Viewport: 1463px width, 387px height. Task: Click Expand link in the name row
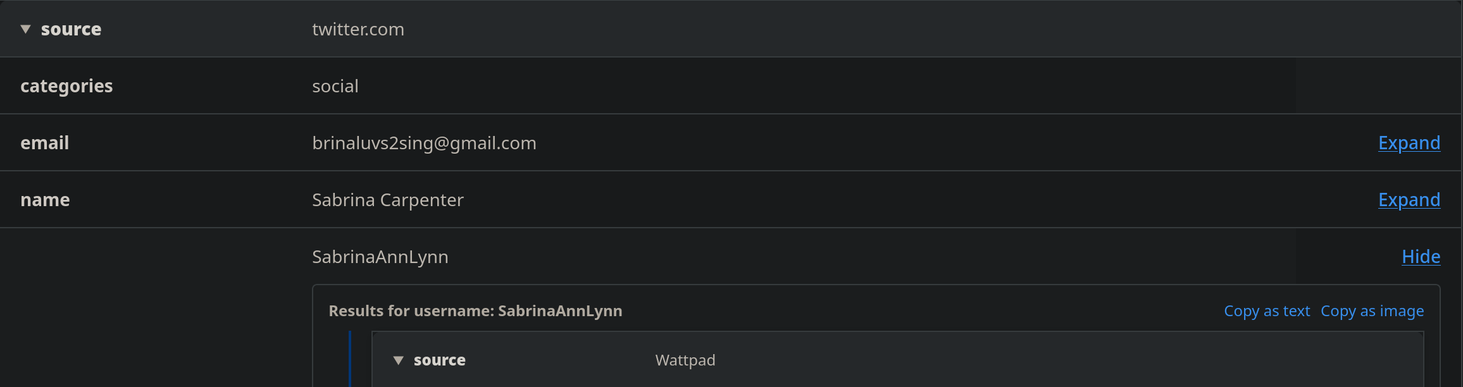(x=1409, y=200)
